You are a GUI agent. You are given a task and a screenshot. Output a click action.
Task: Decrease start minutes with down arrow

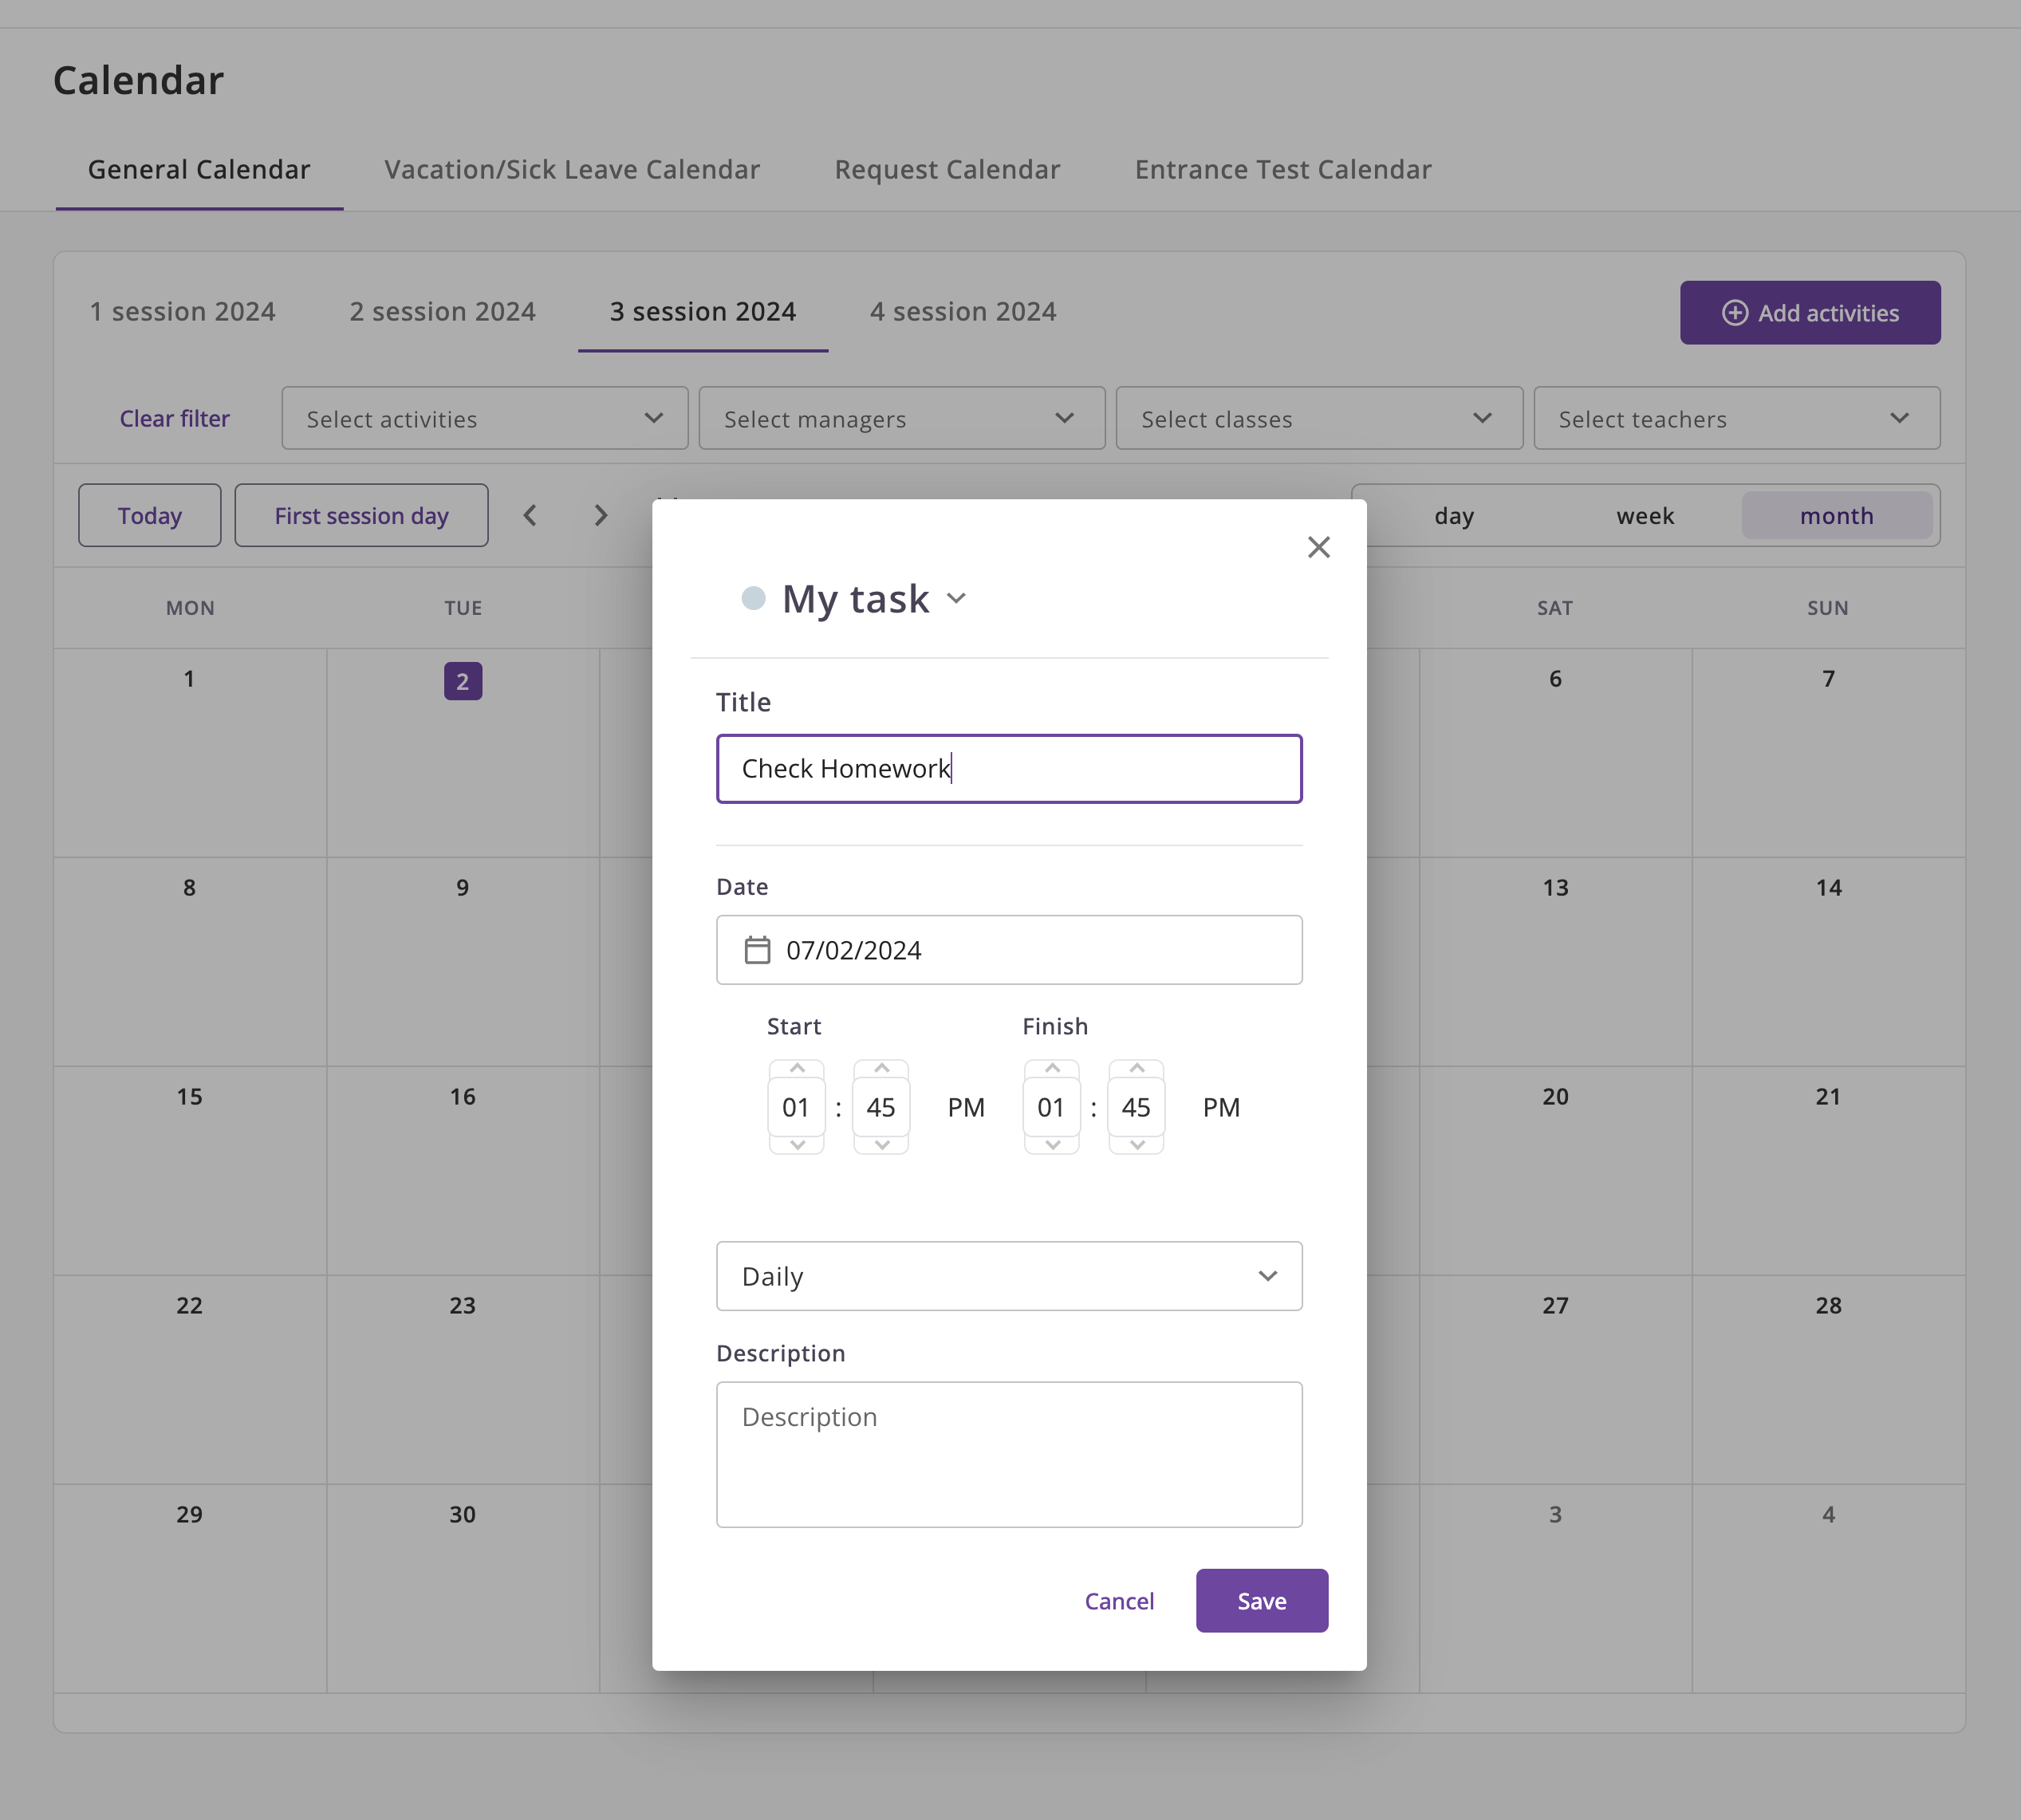[x=881, y=1145]
